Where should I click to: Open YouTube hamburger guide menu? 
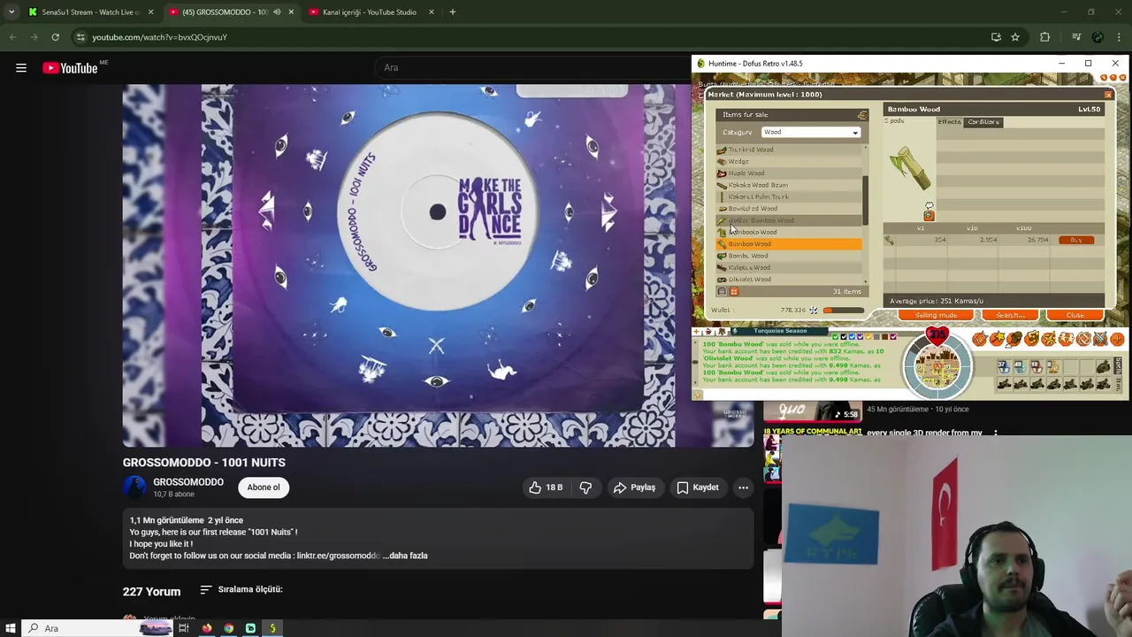(x=21, y=68)
